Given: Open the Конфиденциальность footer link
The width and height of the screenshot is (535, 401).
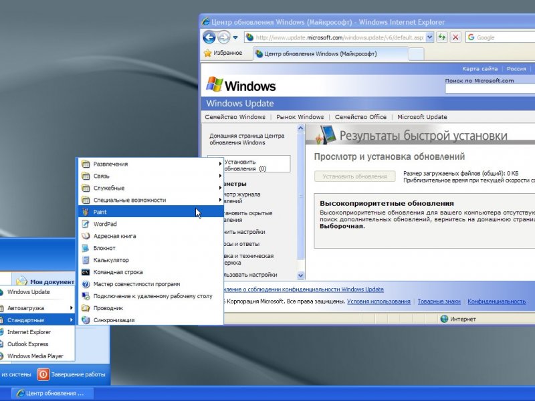Looking at the screenshot, I should pos(497,301).
